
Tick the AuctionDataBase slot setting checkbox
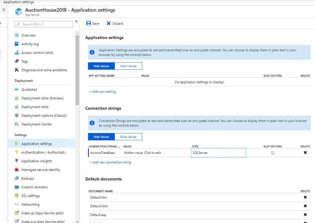pos(272,153)
